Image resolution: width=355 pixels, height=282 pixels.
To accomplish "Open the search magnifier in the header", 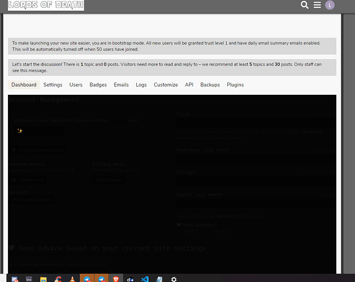I will click(x=305, y=5).
